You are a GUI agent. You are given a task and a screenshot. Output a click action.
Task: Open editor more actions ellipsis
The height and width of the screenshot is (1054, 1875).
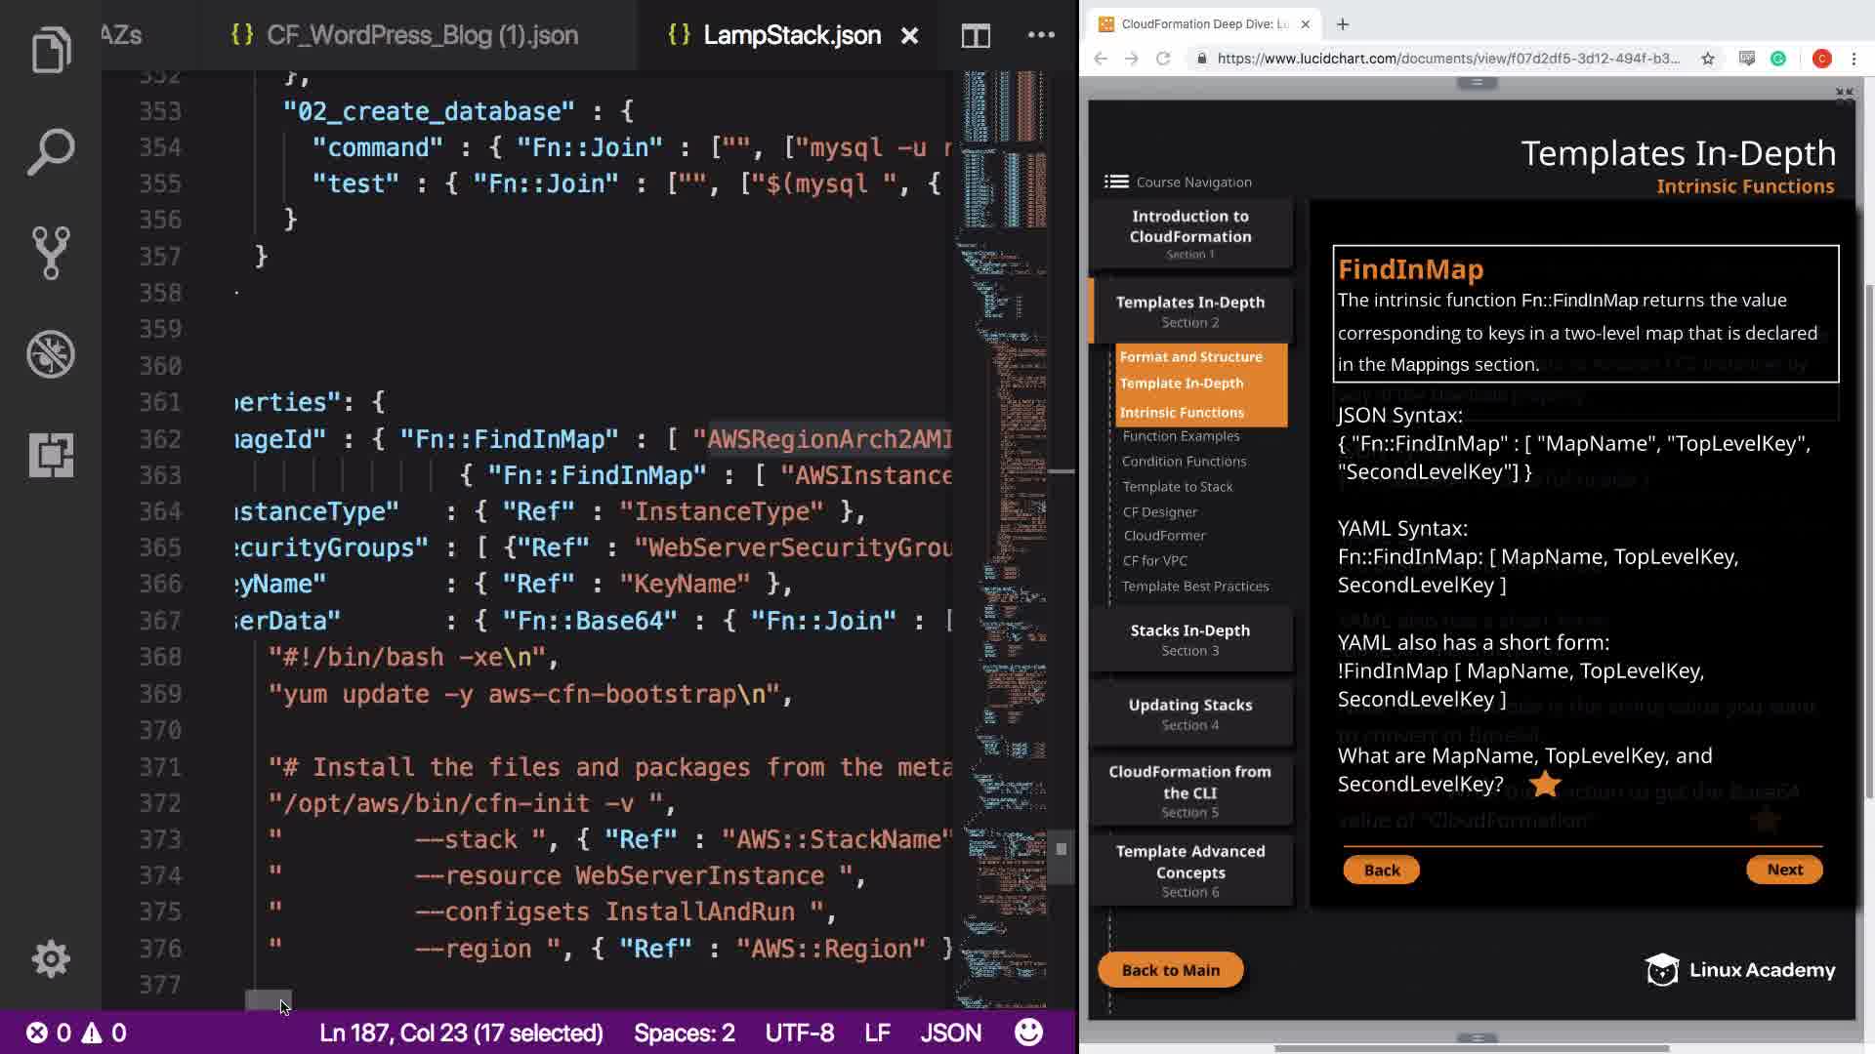(1041, 36)
